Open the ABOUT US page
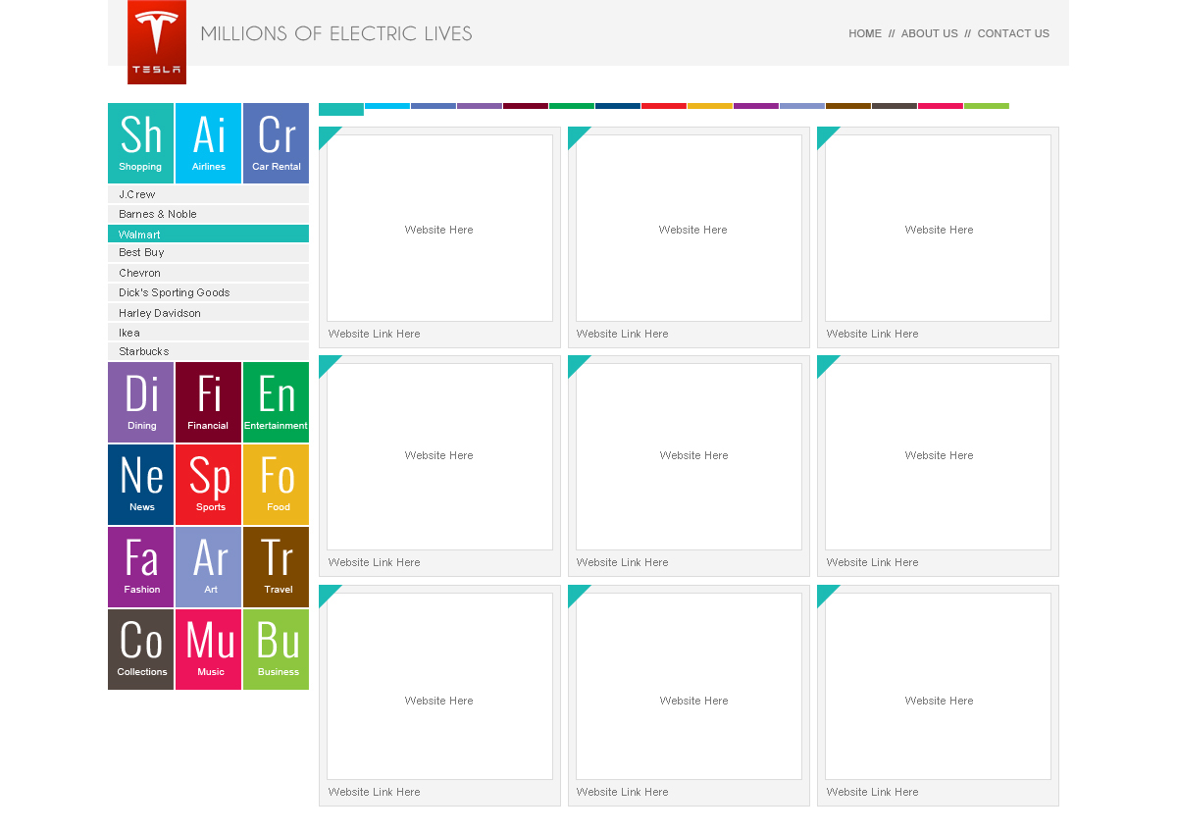Screen dimensions: 1177x834 pos(929,33)
